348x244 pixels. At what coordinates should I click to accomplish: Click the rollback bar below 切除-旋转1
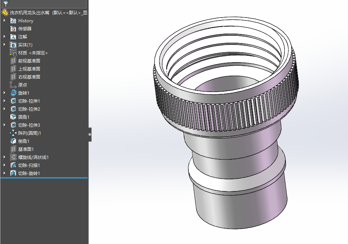[44, 178]
